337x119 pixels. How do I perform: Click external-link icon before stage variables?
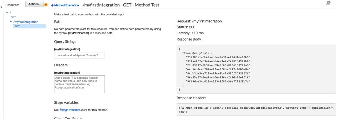(60, 110)
